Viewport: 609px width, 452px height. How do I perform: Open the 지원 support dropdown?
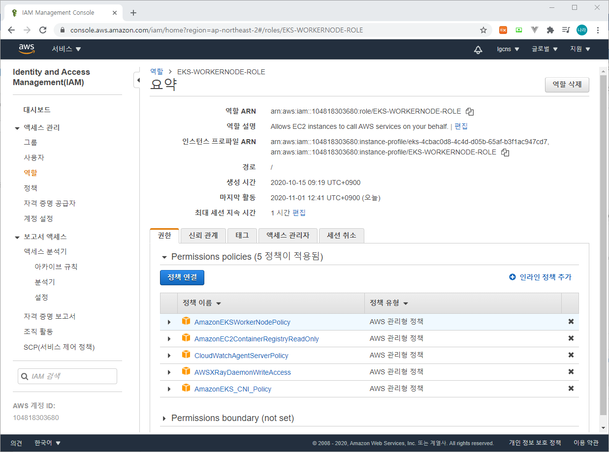pos(580,49)
